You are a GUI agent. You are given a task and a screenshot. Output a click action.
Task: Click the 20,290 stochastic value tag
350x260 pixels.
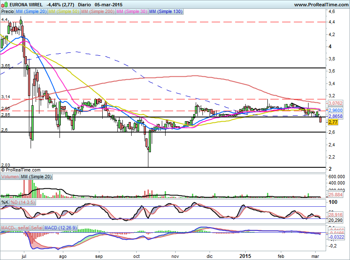coord(335,220)
